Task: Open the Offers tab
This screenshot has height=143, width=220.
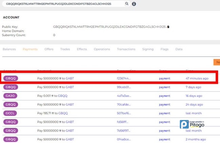Action: pos(49,49)
